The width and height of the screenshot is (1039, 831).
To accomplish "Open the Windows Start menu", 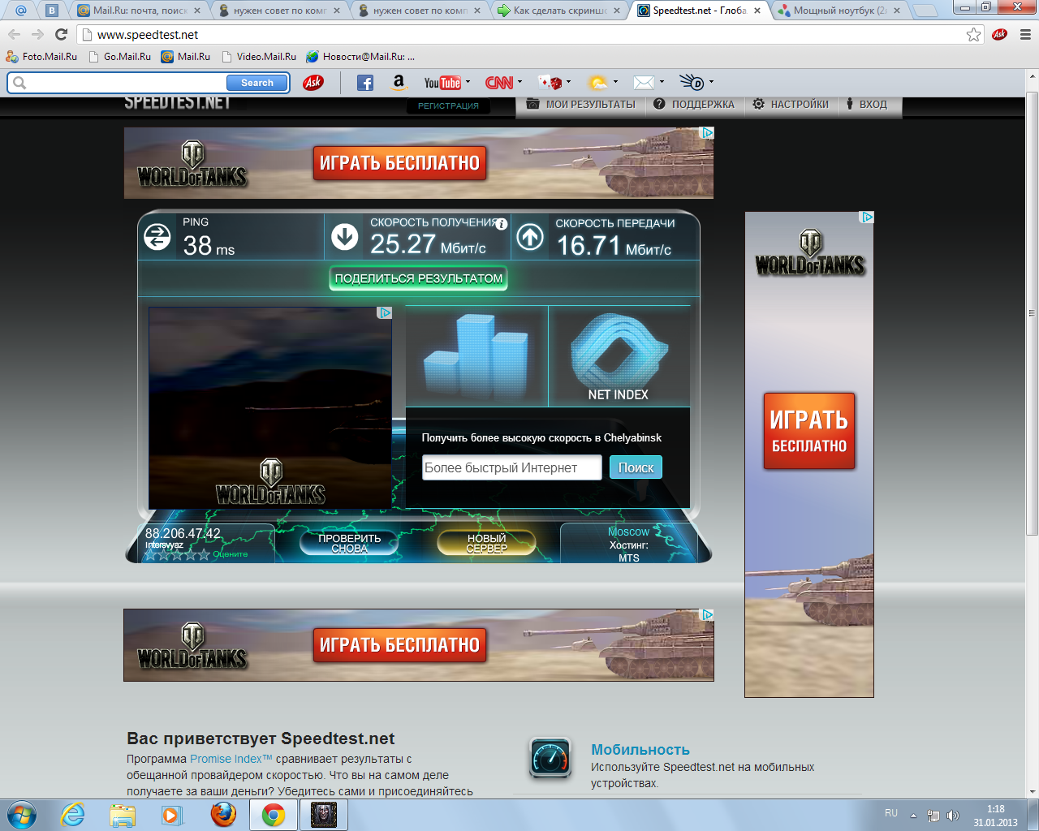I will pos(22,815).
